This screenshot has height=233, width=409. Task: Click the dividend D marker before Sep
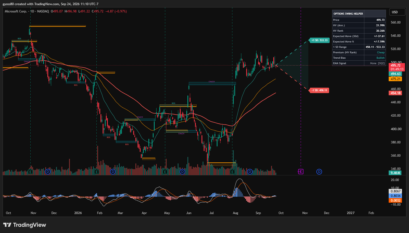tap(250, 172)
